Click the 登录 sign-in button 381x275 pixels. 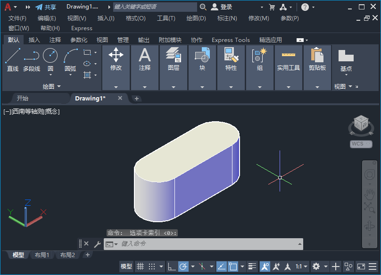(222, 7)
